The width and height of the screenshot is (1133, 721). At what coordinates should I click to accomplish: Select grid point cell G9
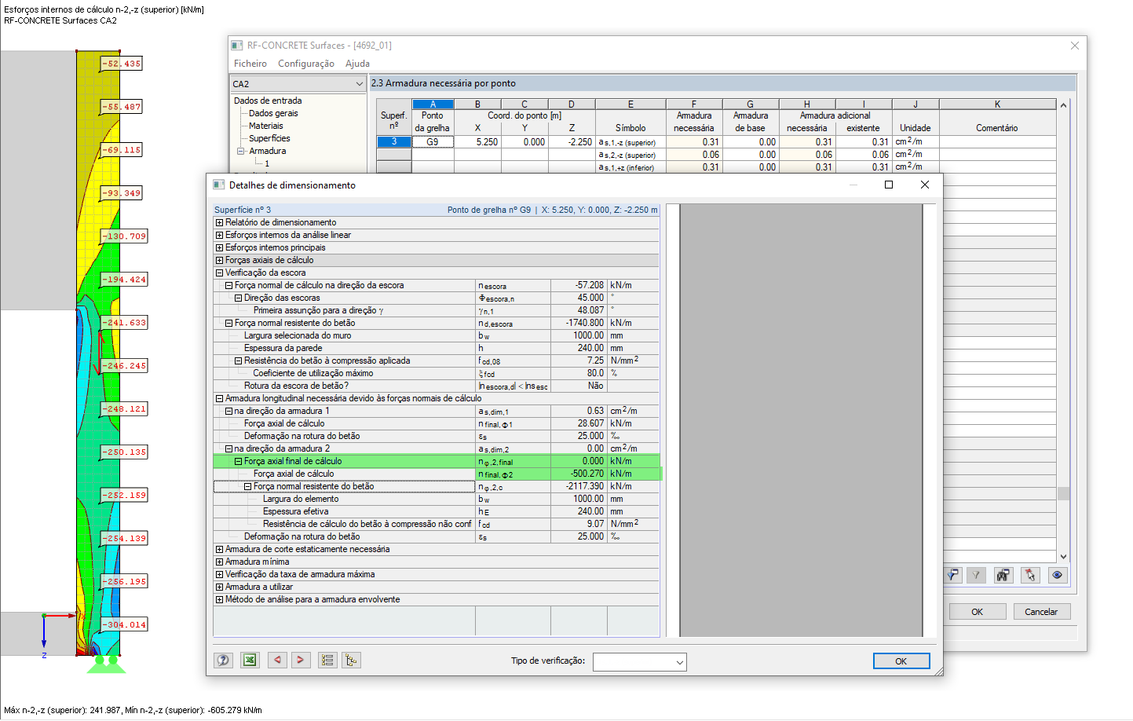point(433,142)
